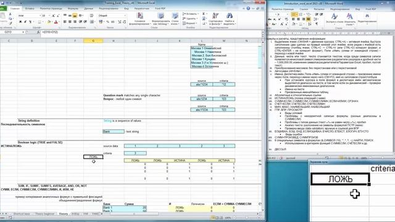Image resolution: width=395 pixels, height=222 pixels.
Task: Open Sort & Filter (Сортировка и фильтр)
Action: click(215, 19)
